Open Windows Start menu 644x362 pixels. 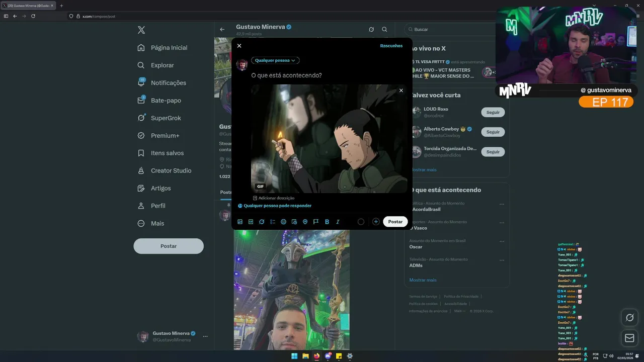[x=294, y=356]
